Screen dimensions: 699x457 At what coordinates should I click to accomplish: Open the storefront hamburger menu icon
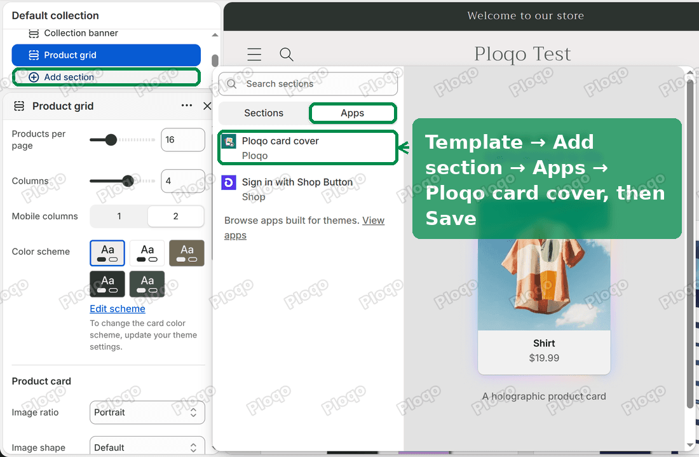click(254, 55)
